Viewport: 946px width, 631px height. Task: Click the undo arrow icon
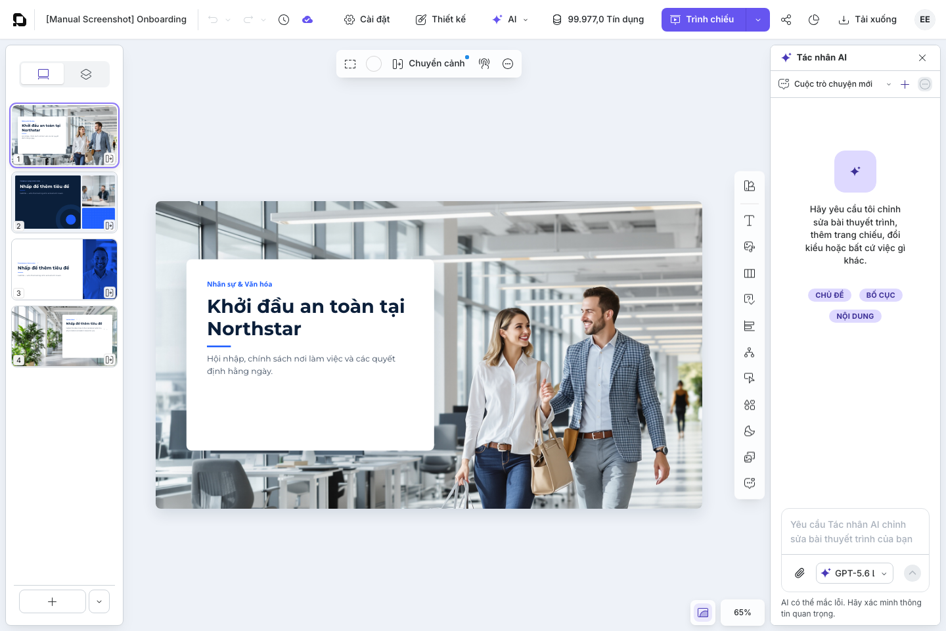[213, 20]
